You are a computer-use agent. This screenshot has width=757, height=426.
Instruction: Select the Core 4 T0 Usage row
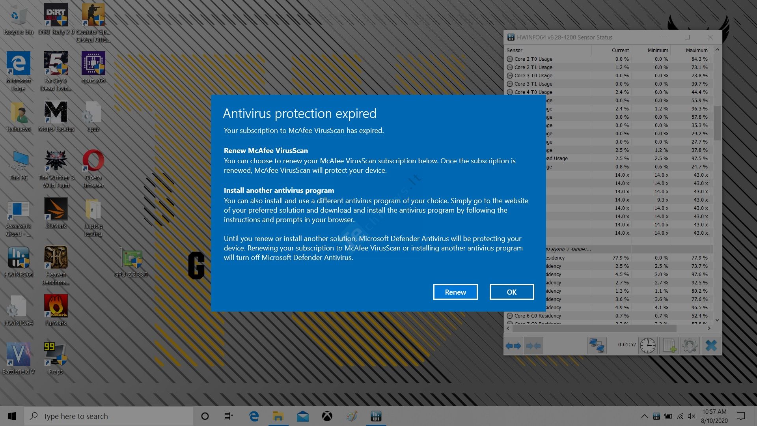click(609, 92)
